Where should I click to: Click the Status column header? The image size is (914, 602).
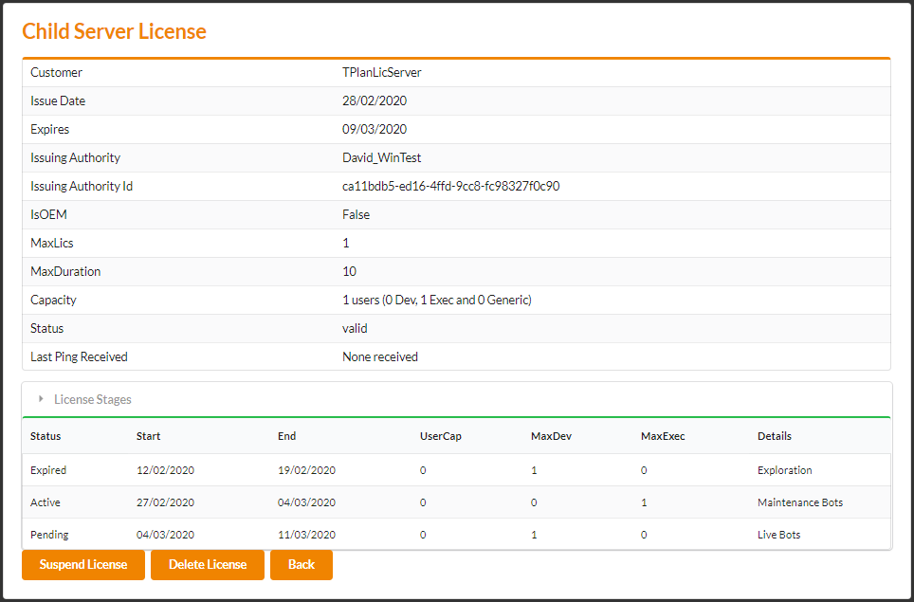(x=46, y=436)
